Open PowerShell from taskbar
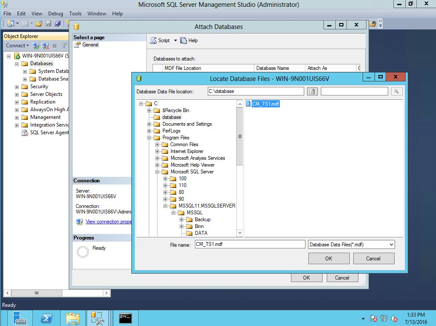The width and height of the screenshot is (436, 326). (46, 318)
